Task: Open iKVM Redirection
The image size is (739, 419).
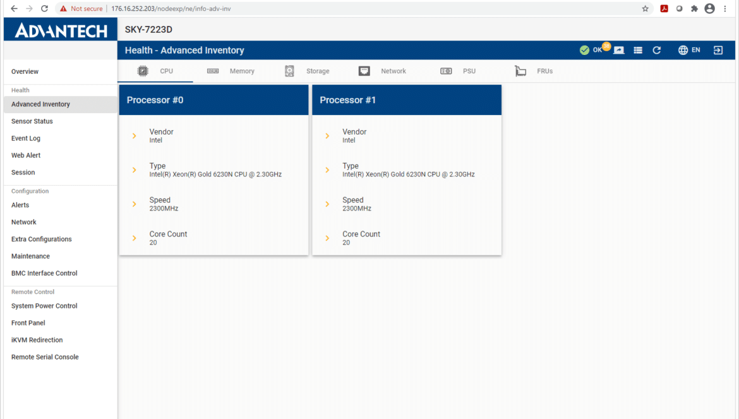Action: (x=61, y=340)
